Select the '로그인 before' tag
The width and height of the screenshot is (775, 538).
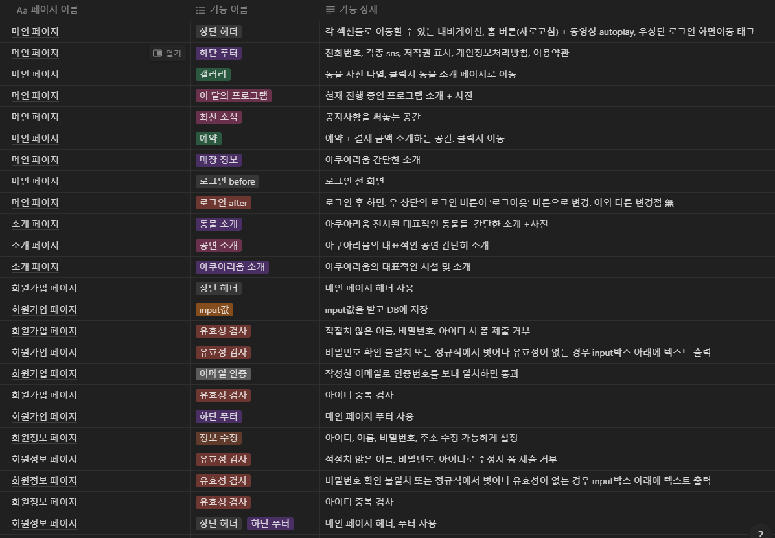[x=227, y=181]
